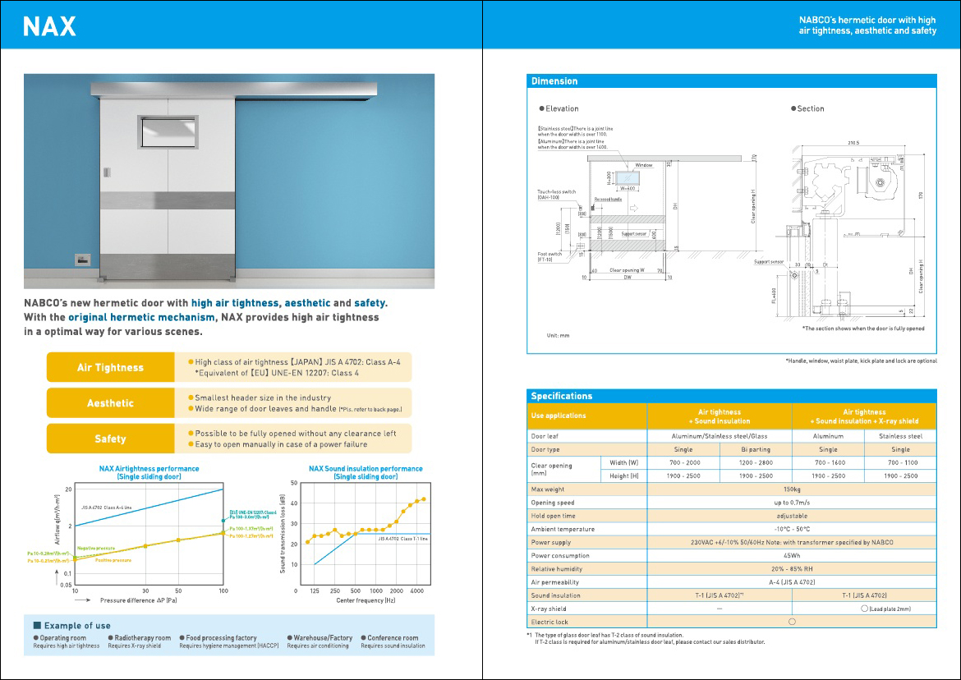This screenshot has width=961, height=680.
Task: Click the "JIS A 4702 Class T-1 line" chart label
Action: (402, 539)
